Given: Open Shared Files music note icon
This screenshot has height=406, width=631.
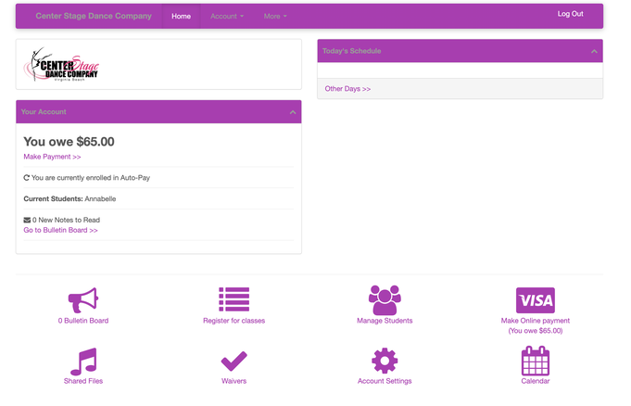Looking at the screenshot, I should [x=83, y=362].
